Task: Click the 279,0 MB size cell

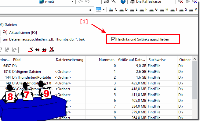Action: pos(139,112)
